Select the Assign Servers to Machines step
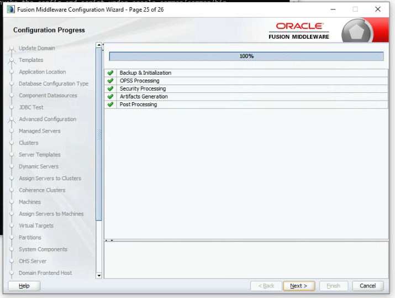Image resolution: width=395 pixels, height=298 pixels. [51, 214]
